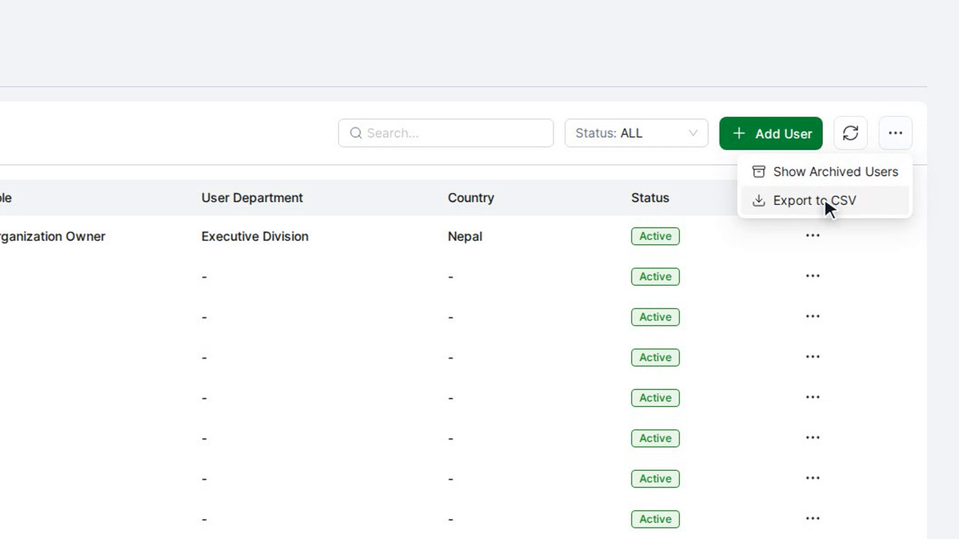Click the magnifier icon in search box
Viewport: 959px width, 539px height.
point(356,133)
